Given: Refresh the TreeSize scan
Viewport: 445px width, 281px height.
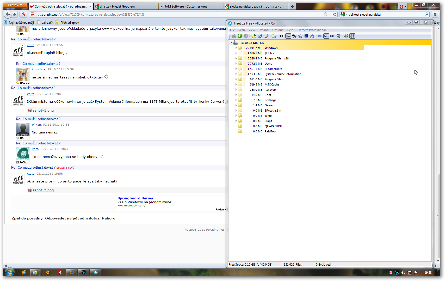Looking at the screenshot, I should pyautogui.click(x=260, y=36).
